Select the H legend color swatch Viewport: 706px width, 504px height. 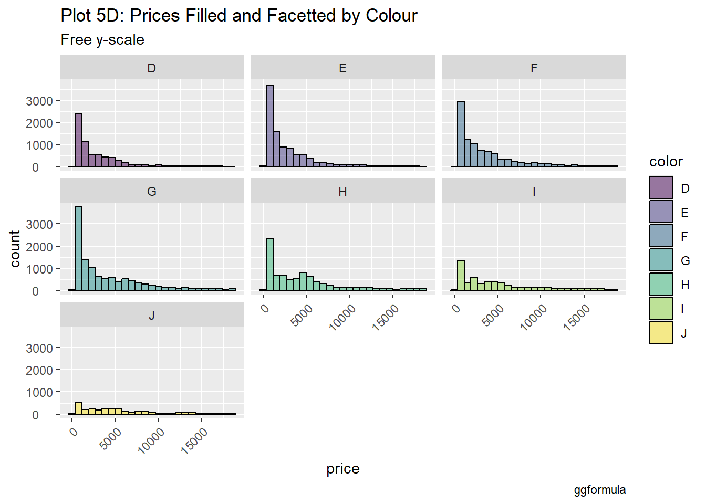661,284
